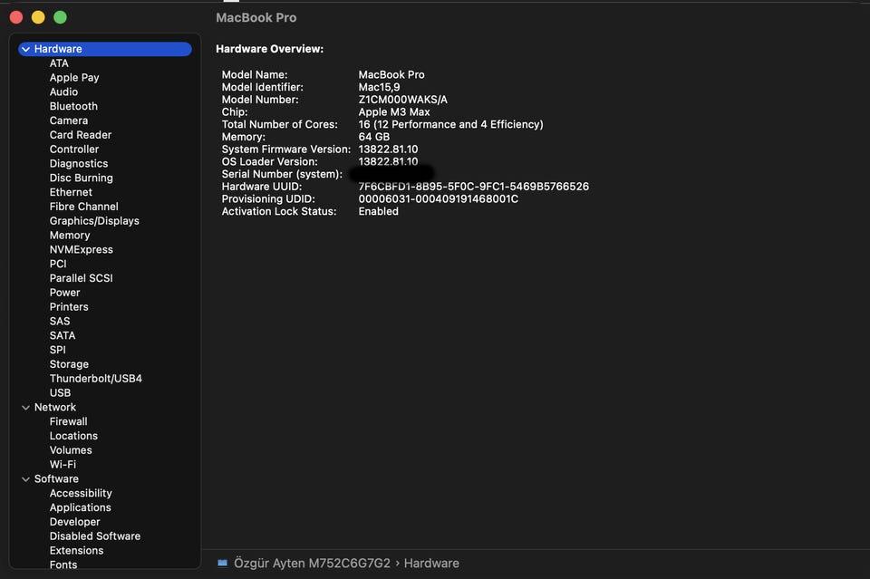
Task: Open Disabled Software in the sidebar
Action: [95, 536]
